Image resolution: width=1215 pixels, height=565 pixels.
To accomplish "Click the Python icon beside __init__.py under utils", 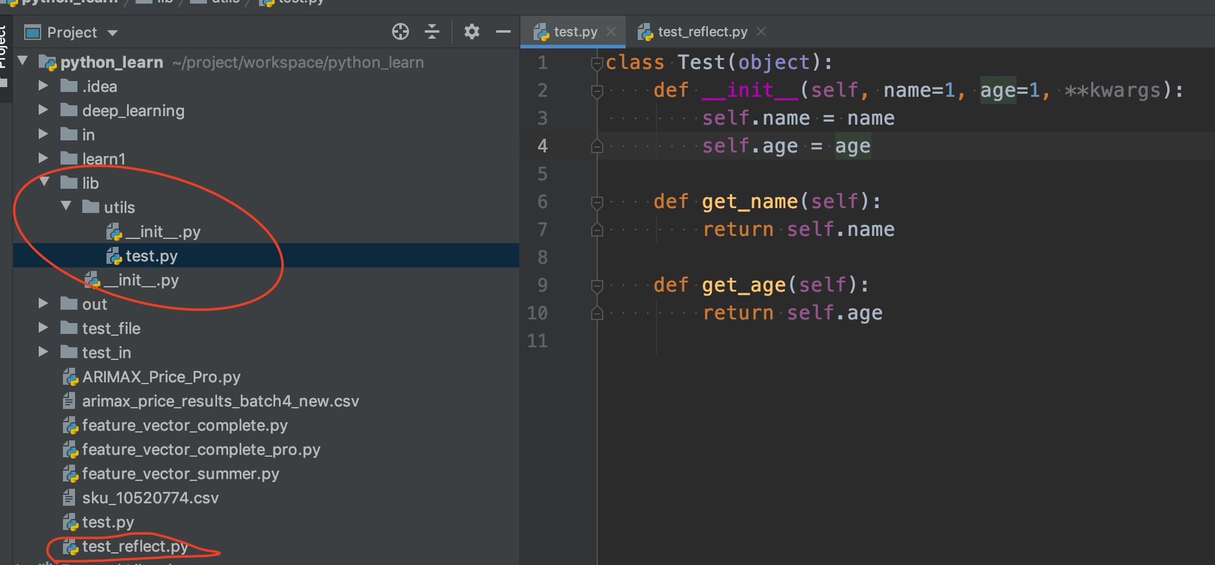I will (x=114, y=231).
